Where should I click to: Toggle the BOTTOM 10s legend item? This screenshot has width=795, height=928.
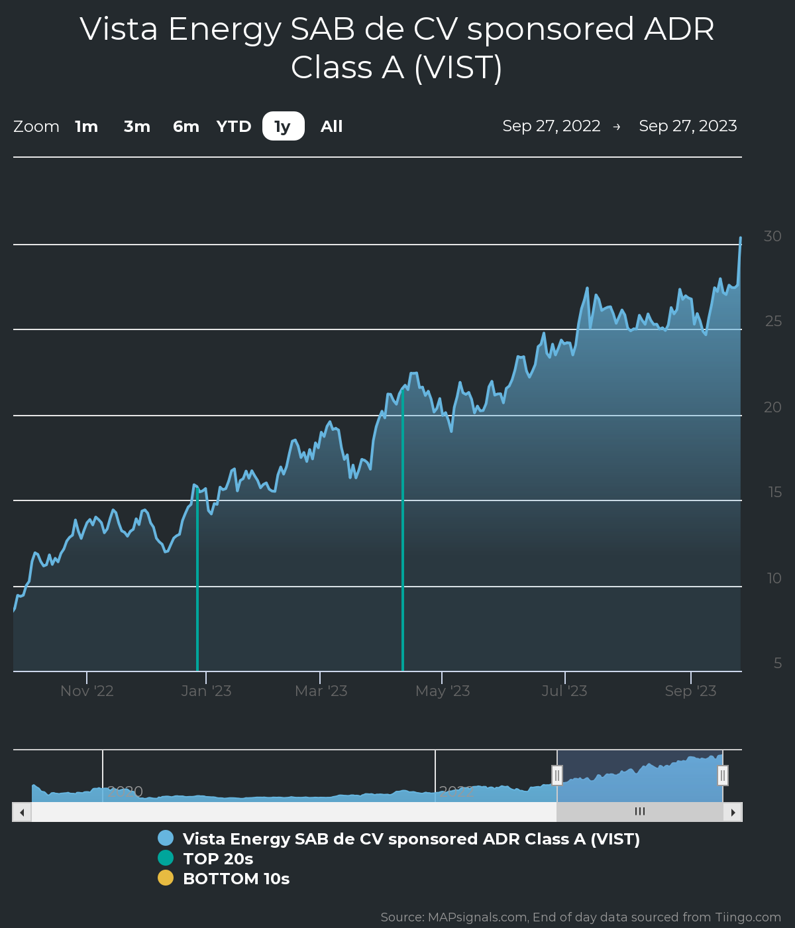coord(224,879)
